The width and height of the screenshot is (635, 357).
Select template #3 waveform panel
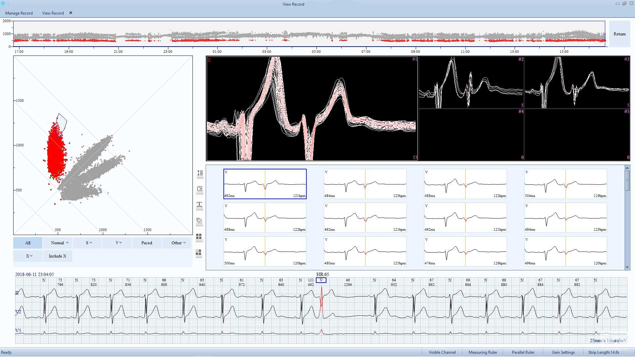(577, 82)
